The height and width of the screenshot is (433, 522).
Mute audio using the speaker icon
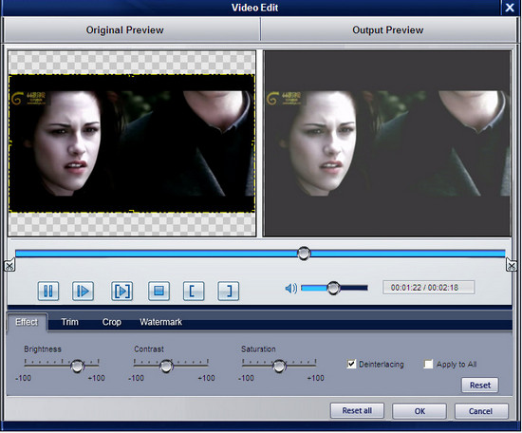[x=291, y=288]
